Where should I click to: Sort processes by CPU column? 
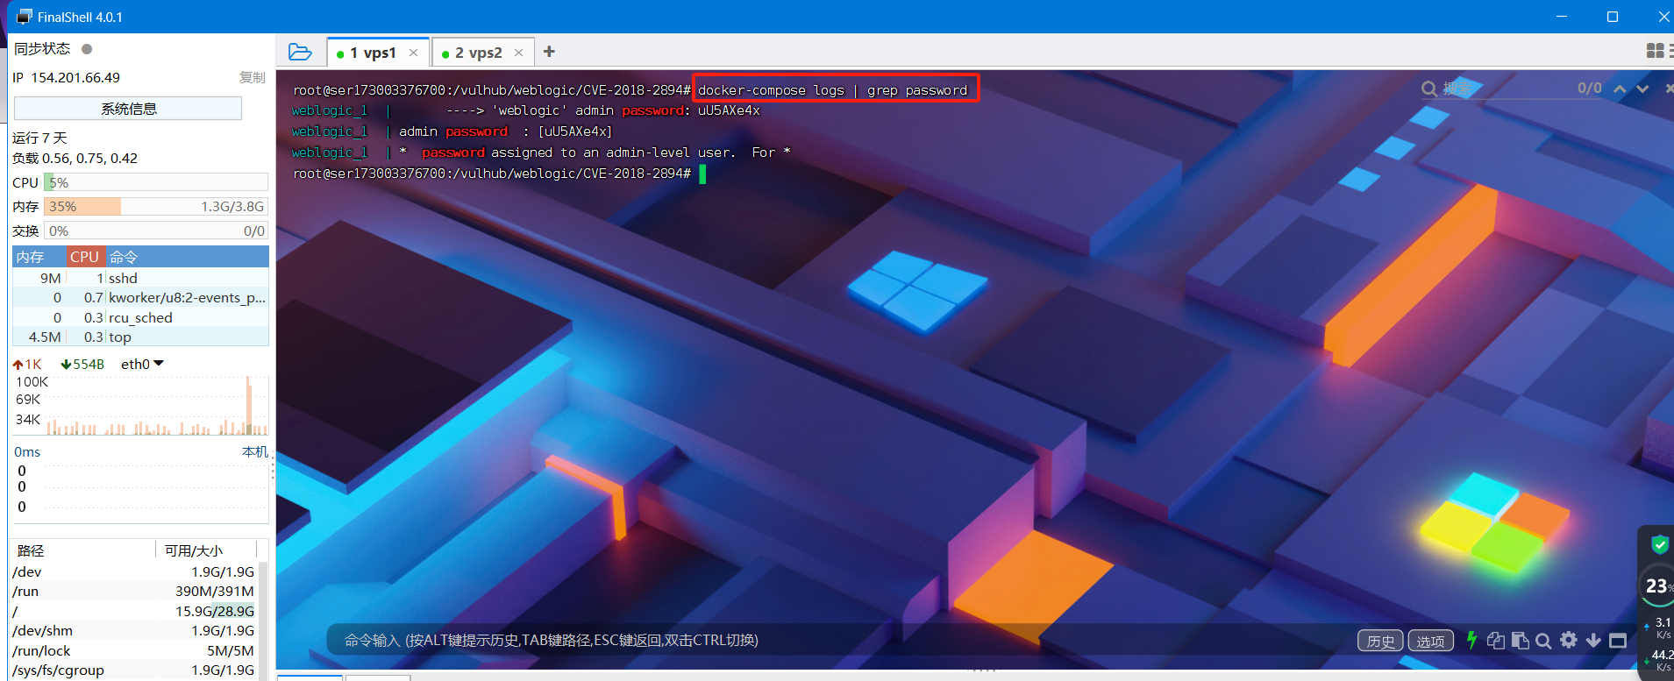(x=85, y=257)
